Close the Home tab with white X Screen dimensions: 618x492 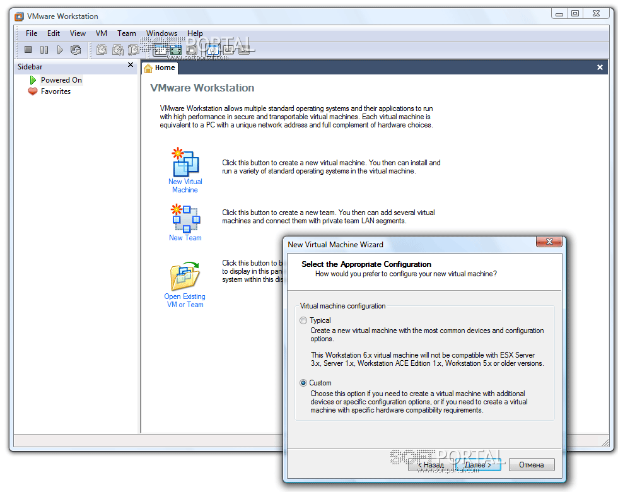pos(600,67)
